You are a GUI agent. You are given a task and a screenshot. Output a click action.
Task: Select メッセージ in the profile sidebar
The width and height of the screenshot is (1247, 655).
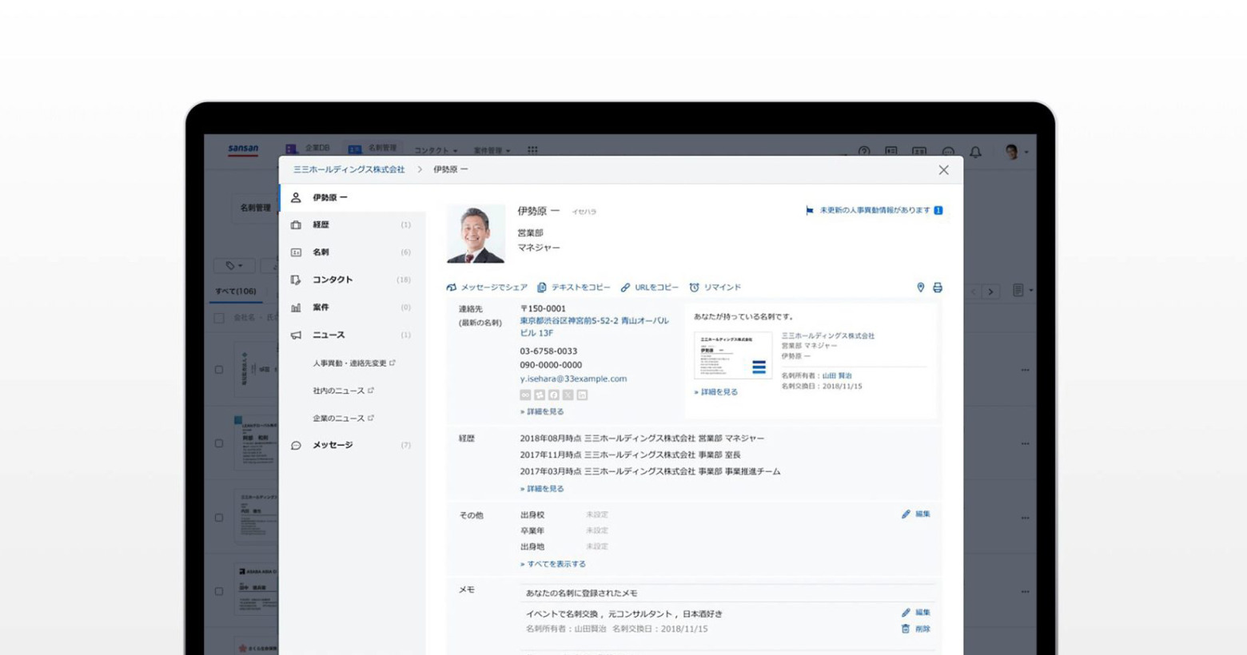coord(352,446)
